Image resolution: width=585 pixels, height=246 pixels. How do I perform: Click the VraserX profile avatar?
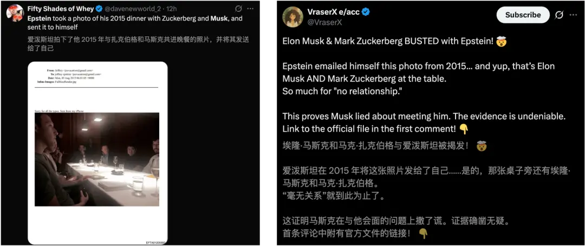tap(293, 17)
